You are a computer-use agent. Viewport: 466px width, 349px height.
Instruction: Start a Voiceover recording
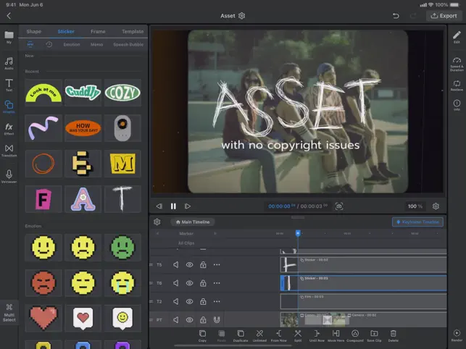click(9, 176)
